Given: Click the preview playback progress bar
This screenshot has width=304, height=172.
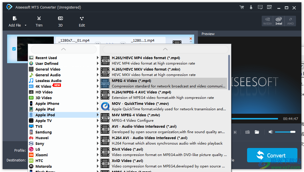Looking at the screenshot, I should [255, 119].
